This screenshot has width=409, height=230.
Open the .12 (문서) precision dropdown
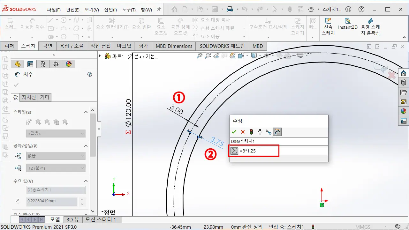pyautogui.click(x=56, y=168)
